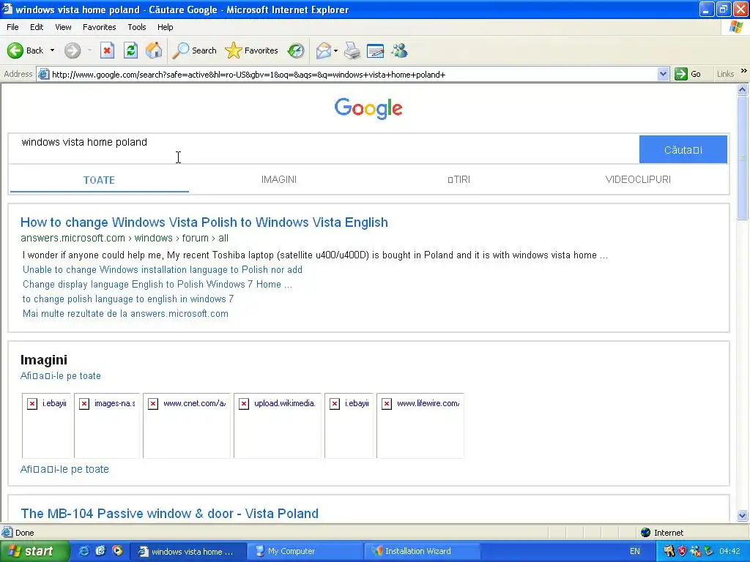Click Mai multe rezultate de la answers.microsoft.com

(x=125, y=314)
